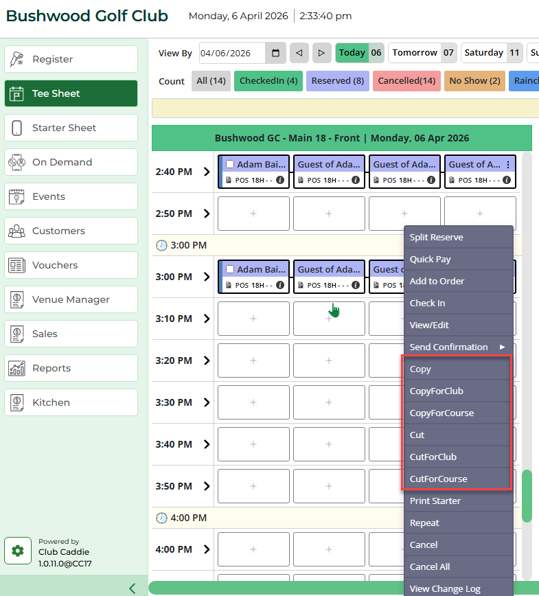This screenshot has height=596, width=539.
Task: Open settings gear at bottom left
Action: 18,551
